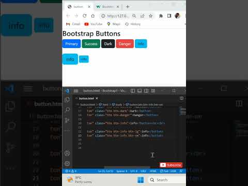The image size is (248, 186).
Task: Click the small Info button
Action: (x=84, y=59)
